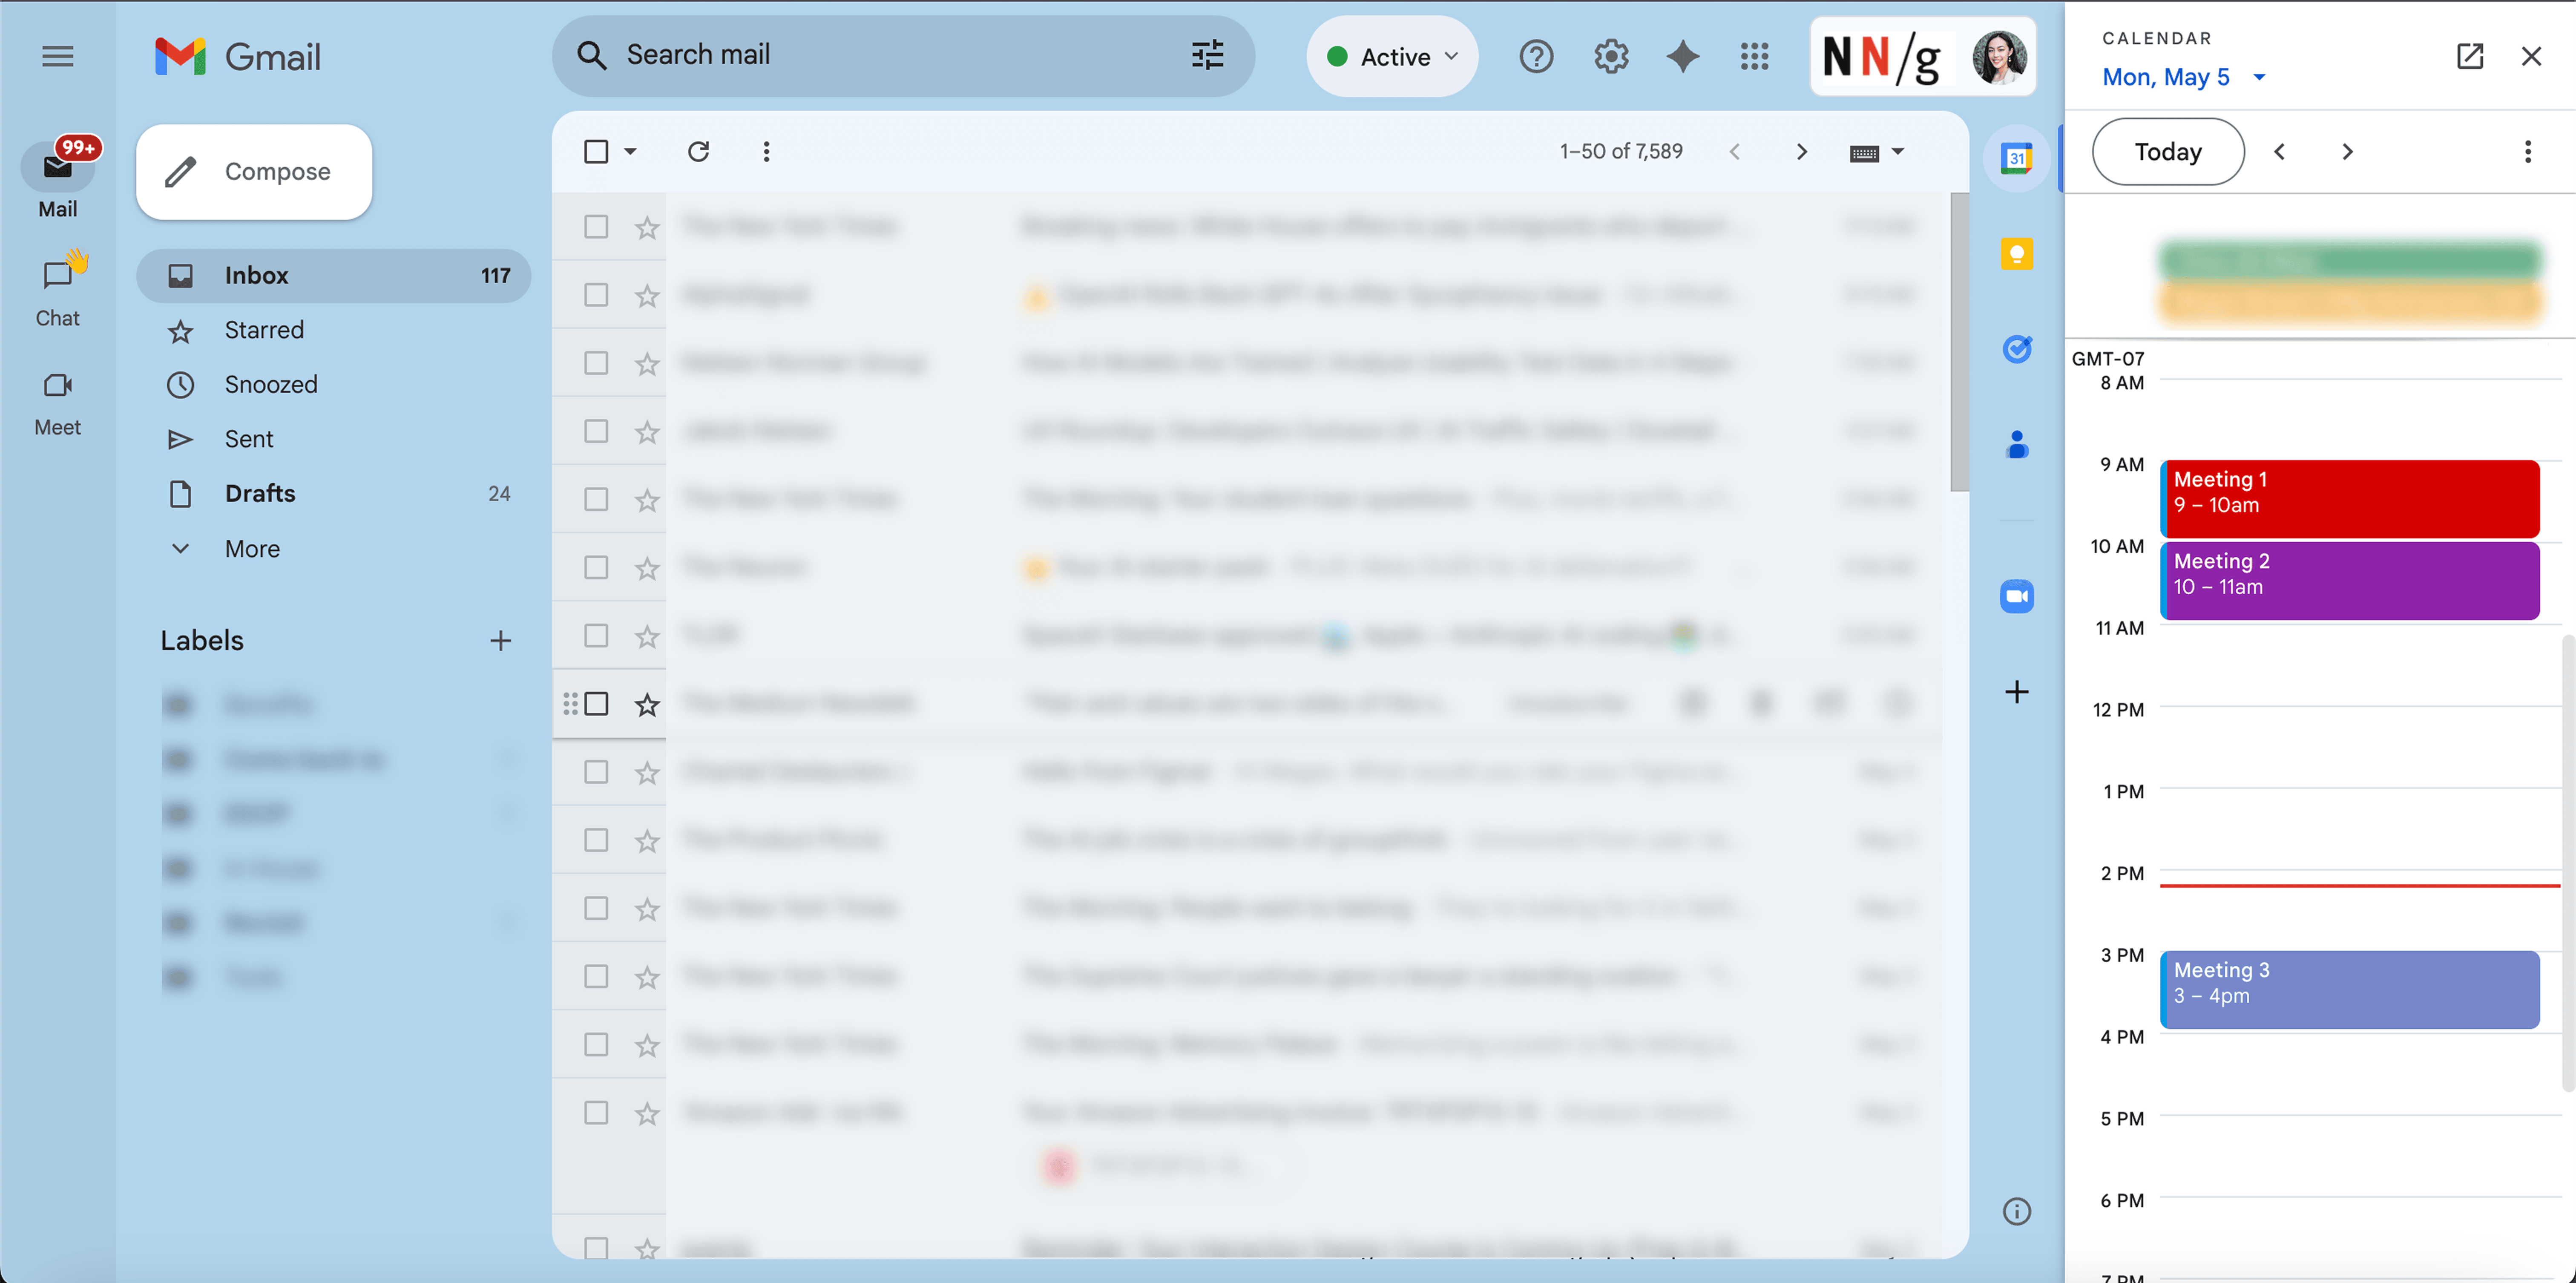
Task: Click the Labels section heading
Action: [202, 641]
